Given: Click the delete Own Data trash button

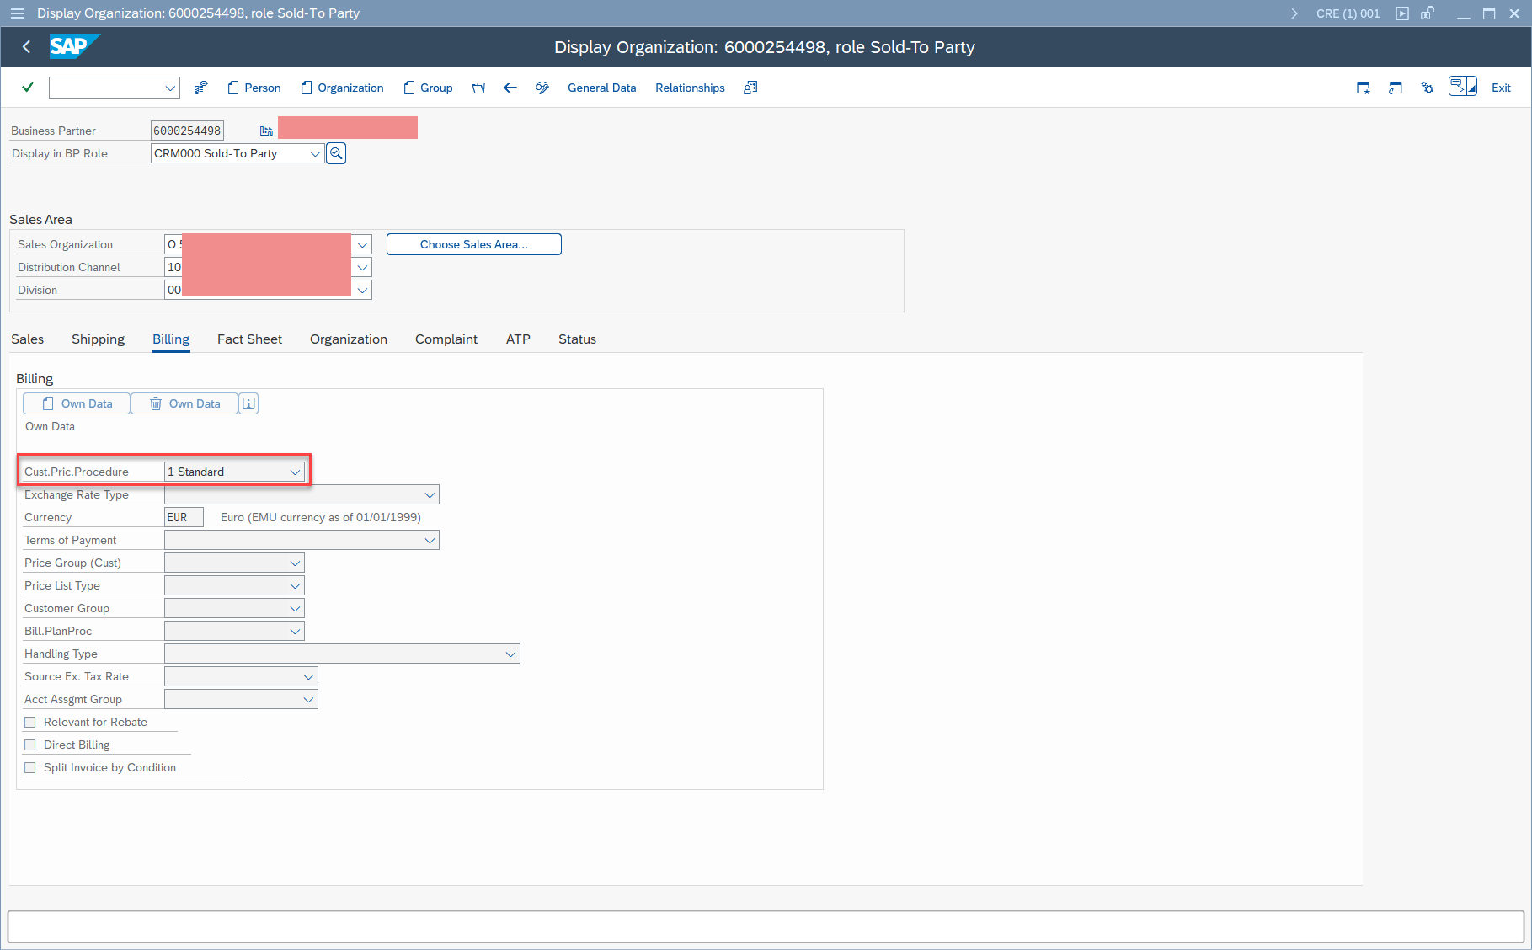Looking at the screenshot, I should pos(184,403).
